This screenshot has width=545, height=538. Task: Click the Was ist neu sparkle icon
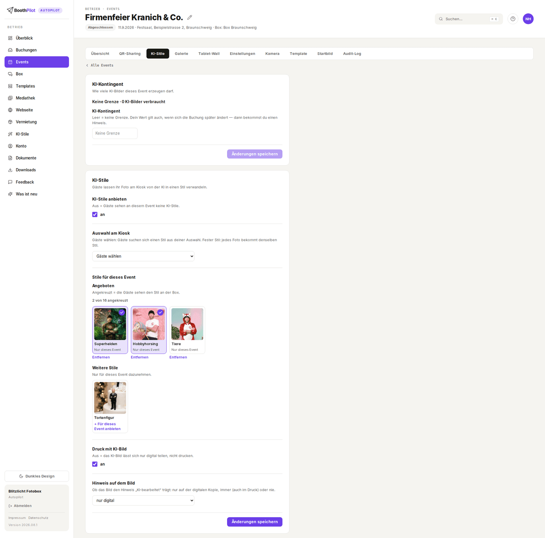(10, 194)
